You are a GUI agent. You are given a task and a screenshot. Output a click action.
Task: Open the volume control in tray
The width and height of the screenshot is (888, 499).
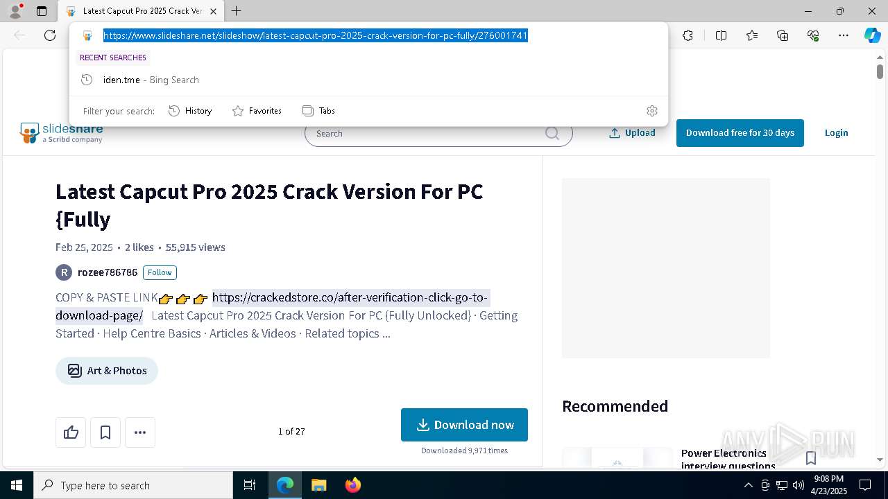(x=798, y=485)
